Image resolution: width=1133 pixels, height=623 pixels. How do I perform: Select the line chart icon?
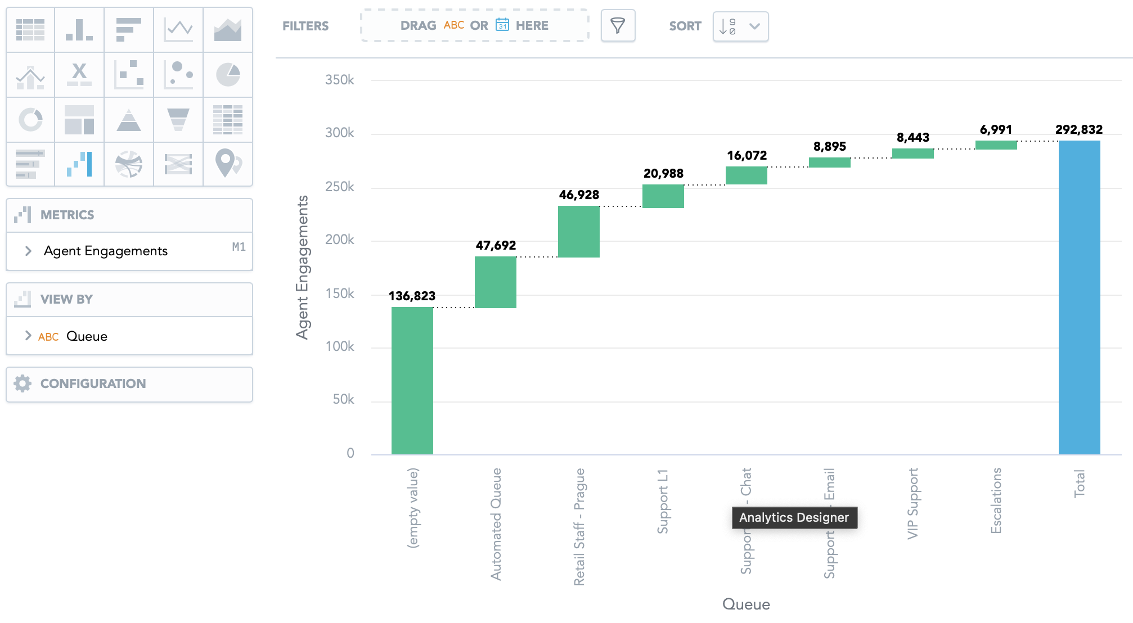click(178, 30)
